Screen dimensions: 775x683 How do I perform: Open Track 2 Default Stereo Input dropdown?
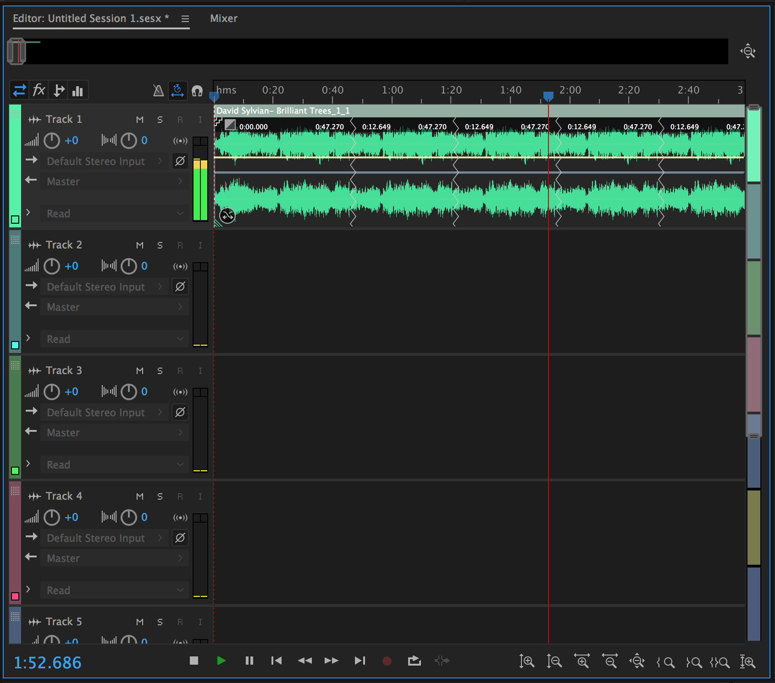click(105, 287)
